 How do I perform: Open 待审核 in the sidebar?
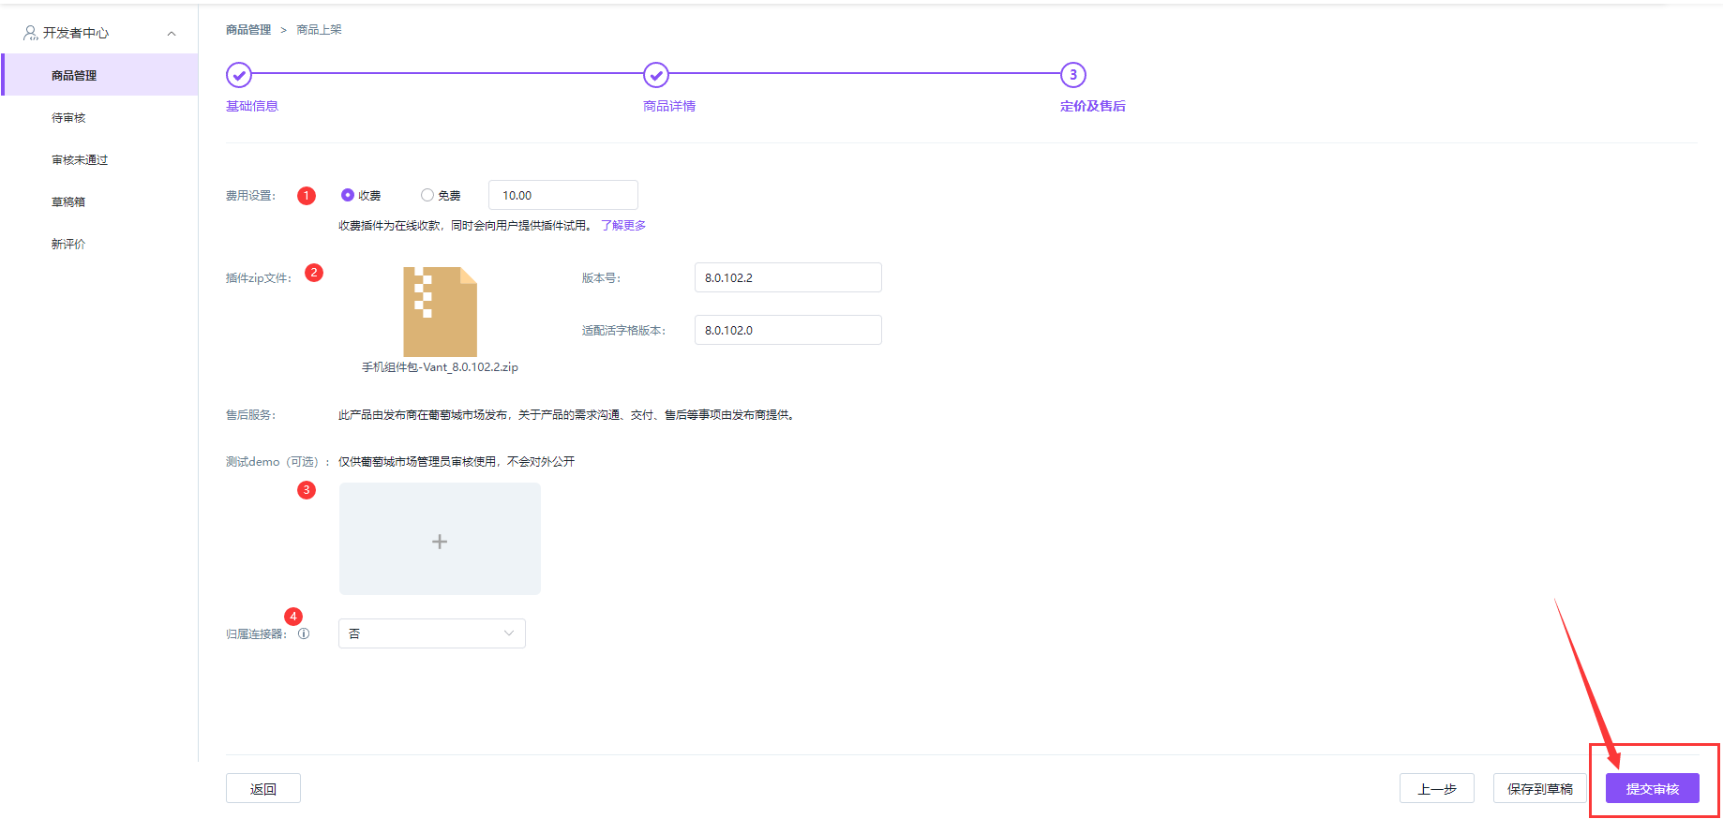click(68, 118)
